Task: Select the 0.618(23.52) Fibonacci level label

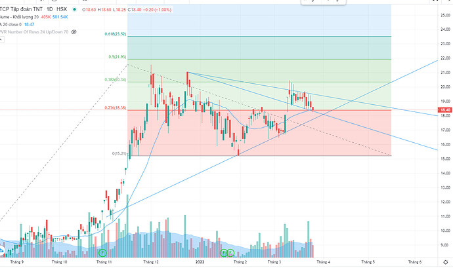Action: pyautogui.click(x=116, y=34)
